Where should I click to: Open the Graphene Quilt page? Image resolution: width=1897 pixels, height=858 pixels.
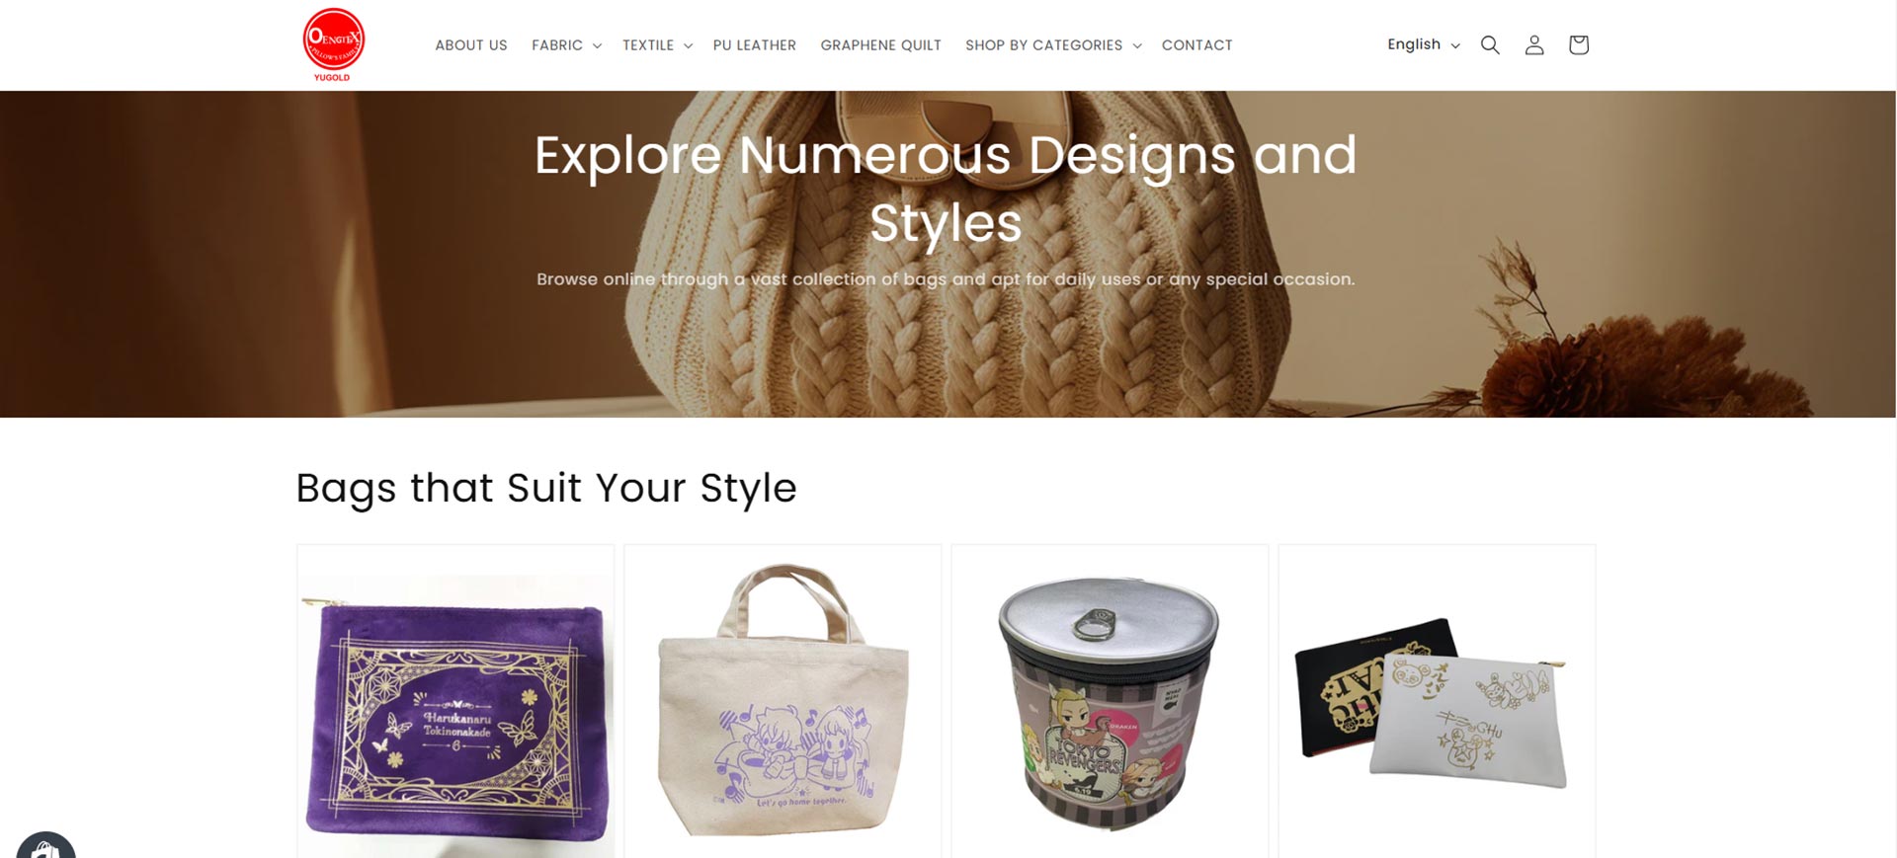[880, 45]
